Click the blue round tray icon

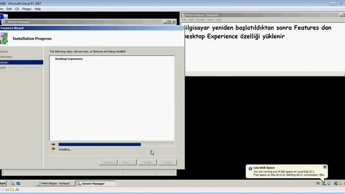[x=335, y=184]
